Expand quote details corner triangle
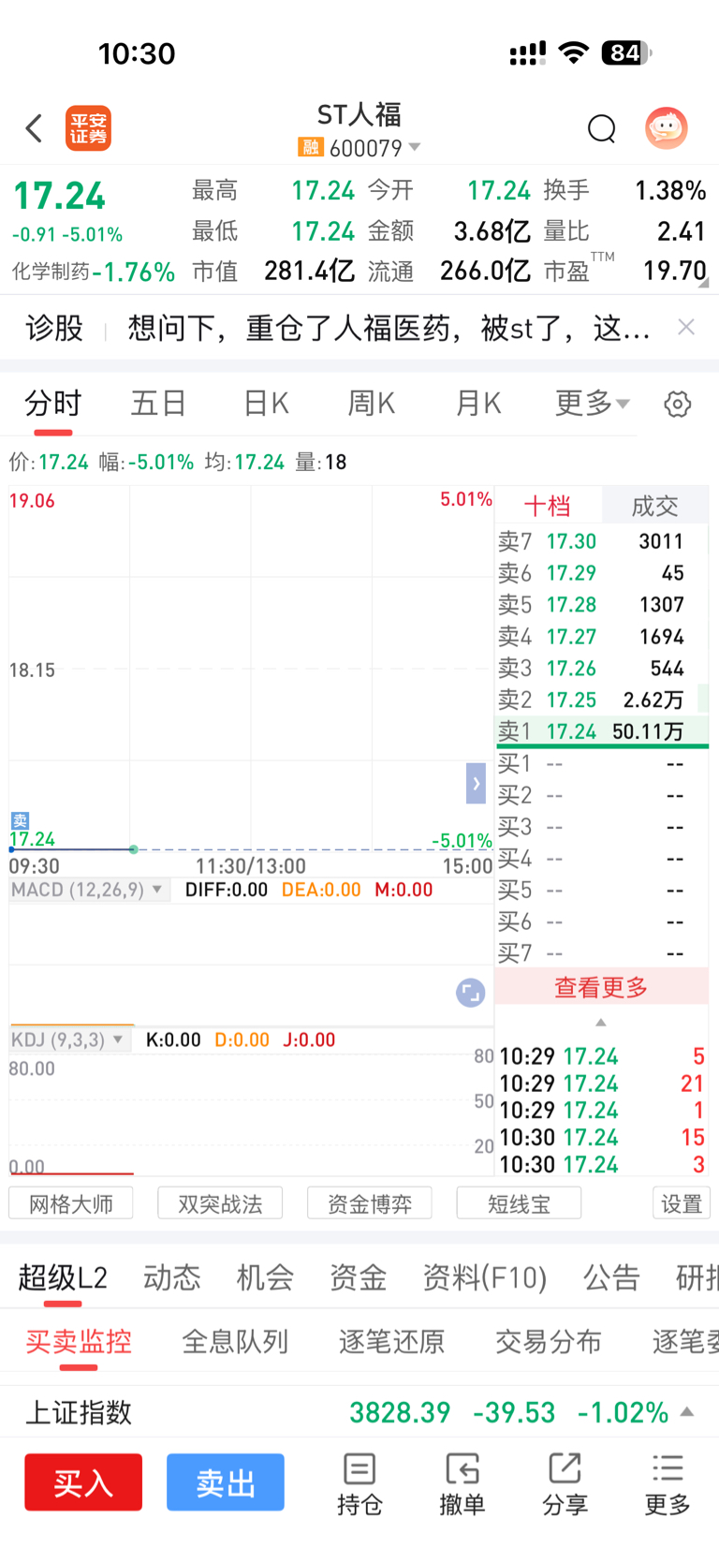 pos(704,282)
